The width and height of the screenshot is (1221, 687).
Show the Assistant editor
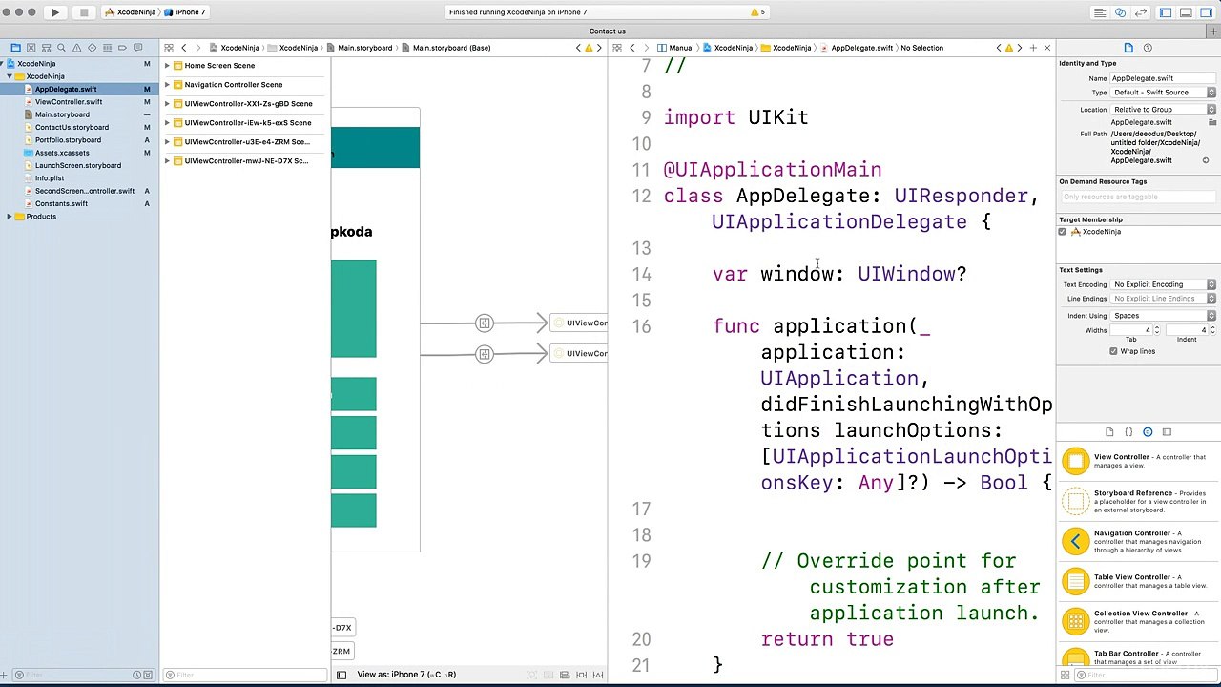1121,12
